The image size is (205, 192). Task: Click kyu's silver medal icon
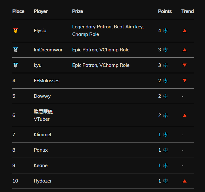click(15, 65)
